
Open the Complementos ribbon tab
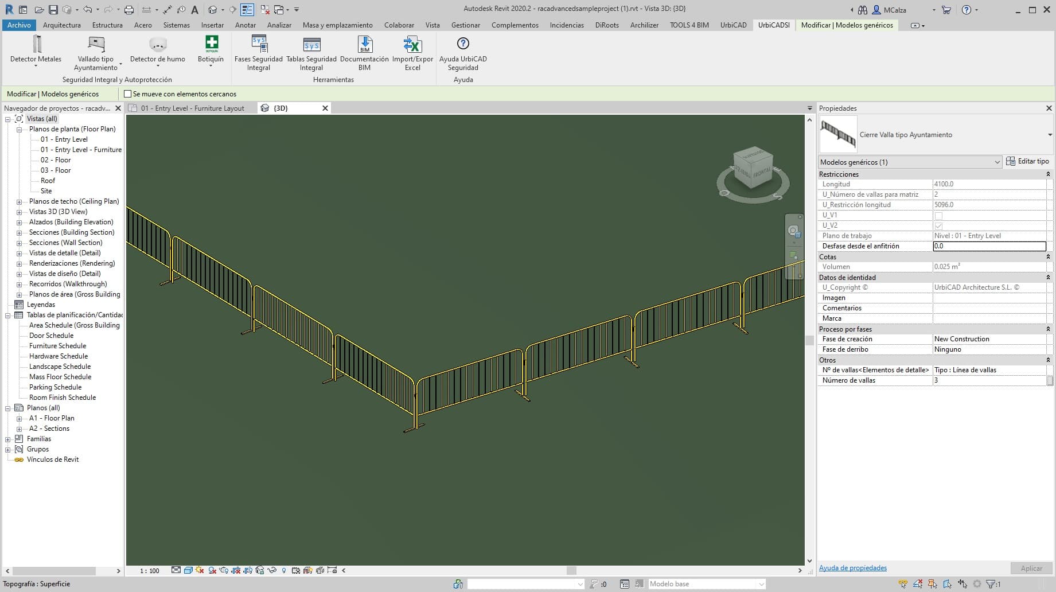515,25
